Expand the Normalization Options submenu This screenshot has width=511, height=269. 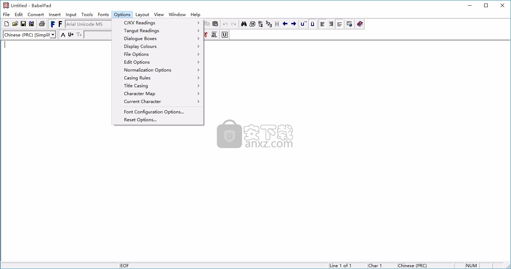(158, 70)
